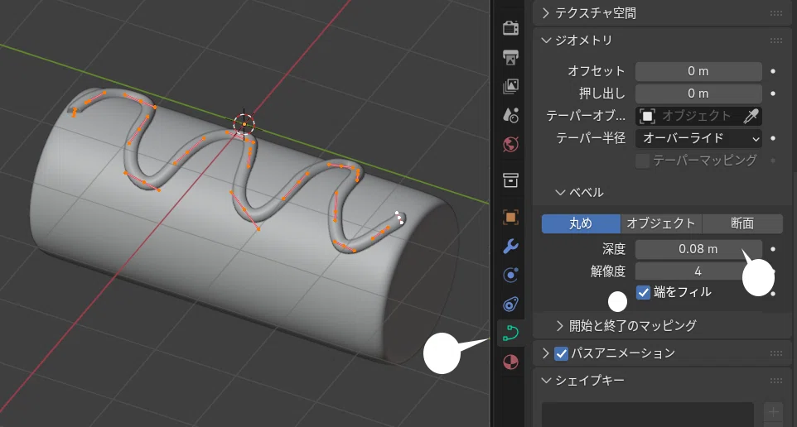Click the 解像度 value field showing 4
Viewport: 797px width, 427px height.
[x=698, y=271]
